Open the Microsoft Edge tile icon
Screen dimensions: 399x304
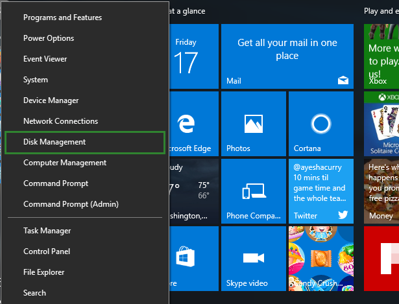[186, 124]
